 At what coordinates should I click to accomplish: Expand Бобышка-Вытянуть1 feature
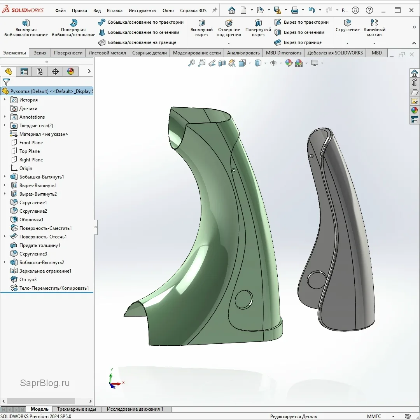4,177
